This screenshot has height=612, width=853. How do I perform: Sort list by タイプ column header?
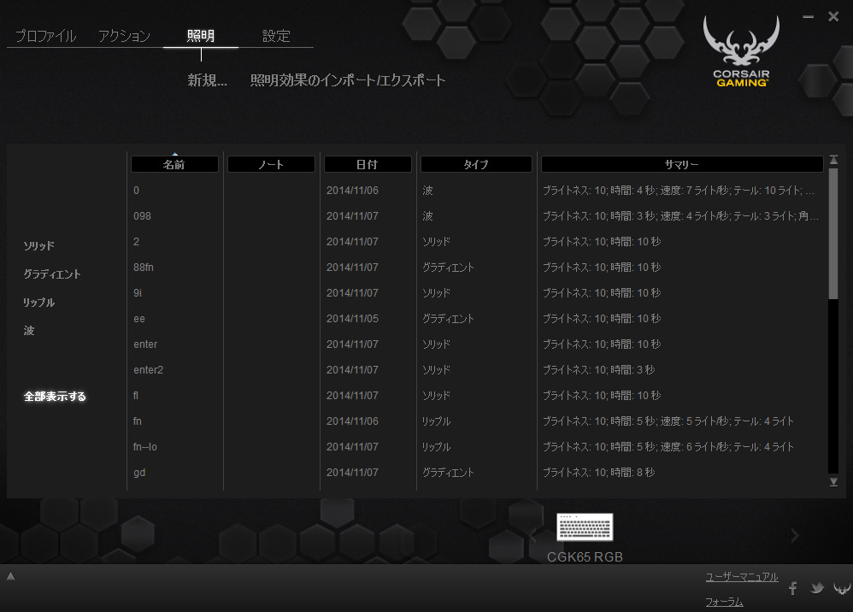pos(476,164)
